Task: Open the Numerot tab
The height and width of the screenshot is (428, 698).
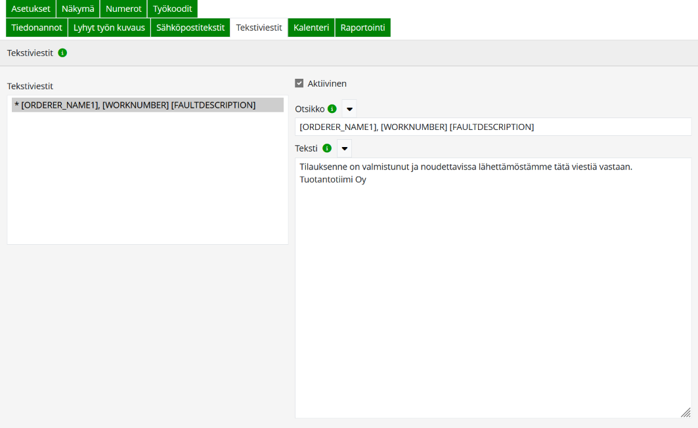Action: 123,9
